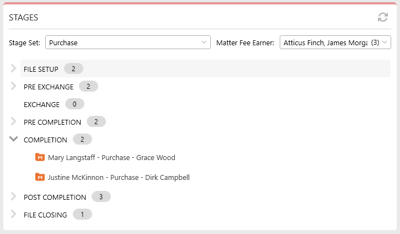Click the Post Completion count badge

tap(101, 196)
